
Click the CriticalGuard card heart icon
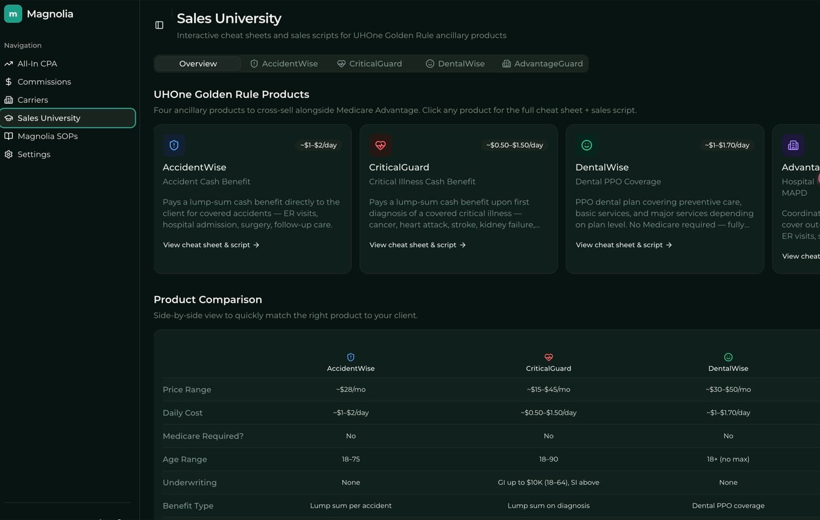380,145
